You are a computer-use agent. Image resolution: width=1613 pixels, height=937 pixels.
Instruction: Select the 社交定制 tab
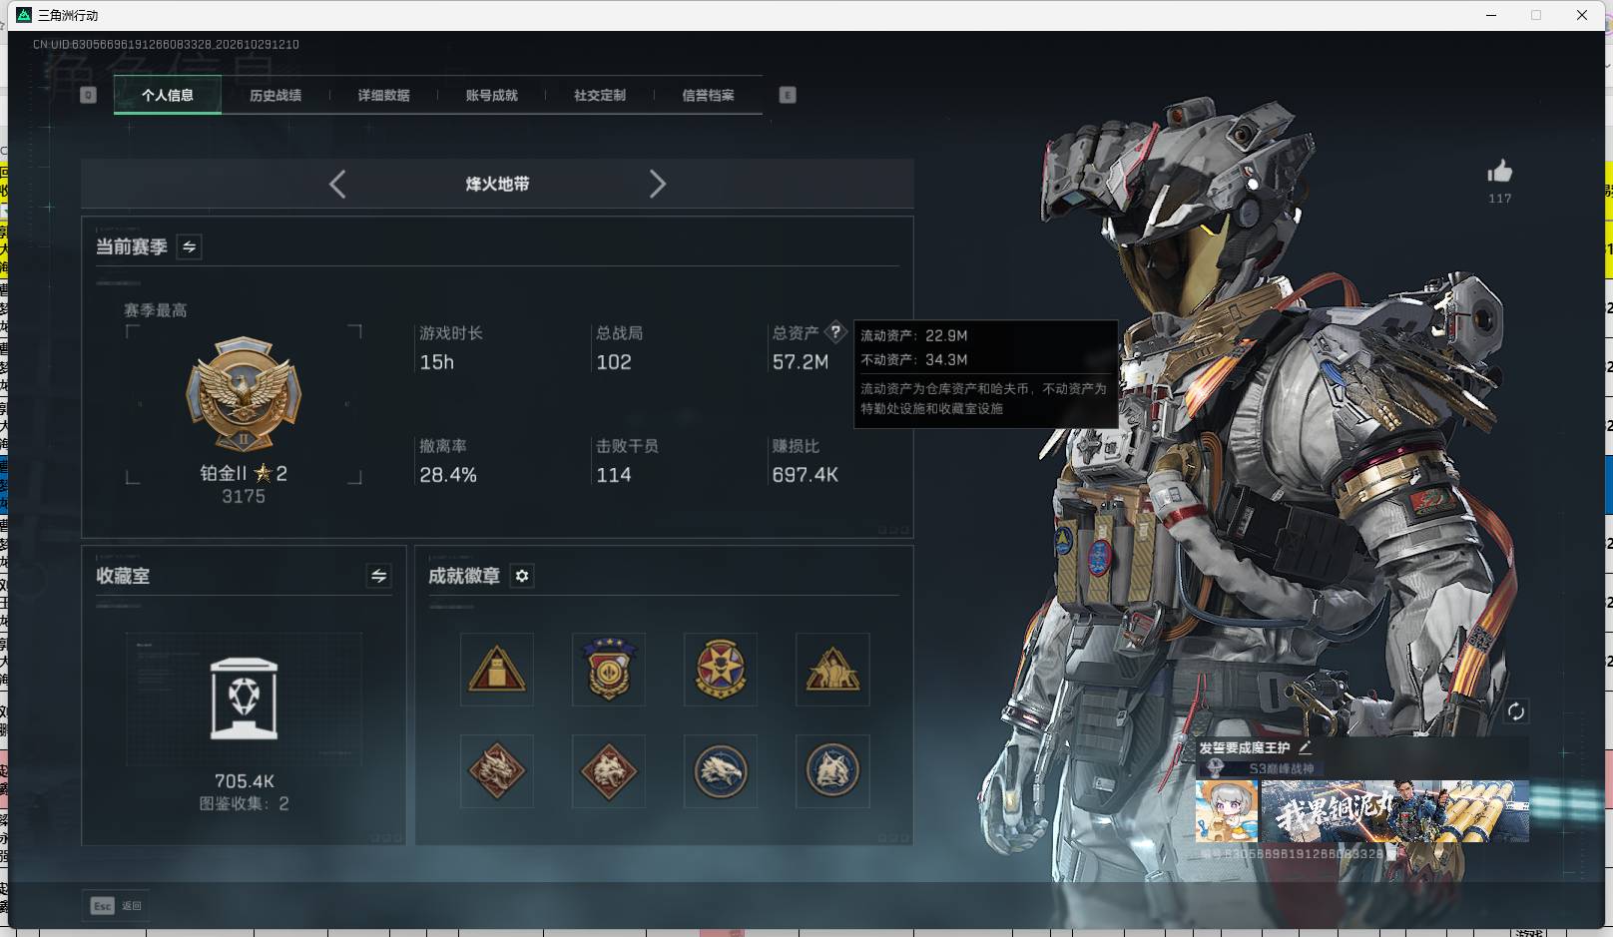[x=600, y=95]
